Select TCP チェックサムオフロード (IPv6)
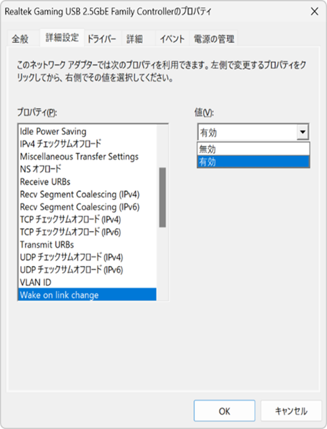 coord(87,232)
